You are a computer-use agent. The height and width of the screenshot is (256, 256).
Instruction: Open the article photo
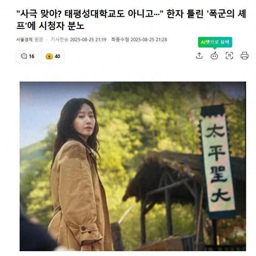tap(133, 166)
